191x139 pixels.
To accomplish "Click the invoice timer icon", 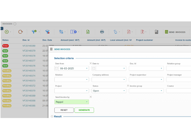I will click(x=156, y=32).
